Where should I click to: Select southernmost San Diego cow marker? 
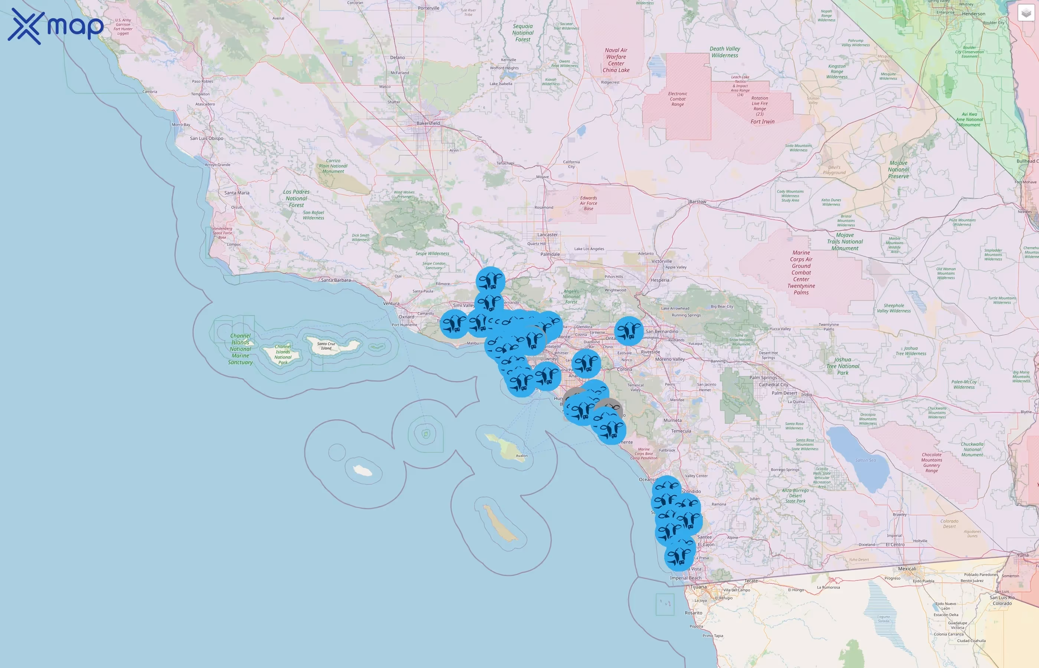click(x=679, y=557)
